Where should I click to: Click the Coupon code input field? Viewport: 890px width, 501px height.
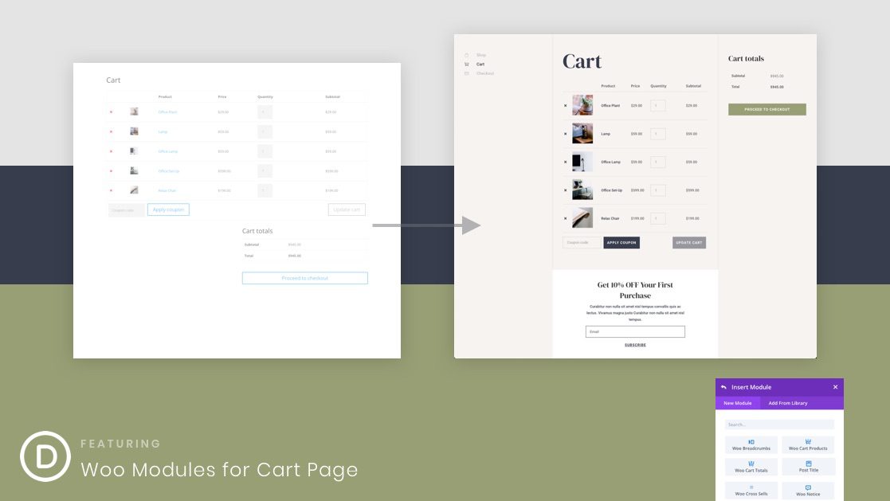tap(582, 242)
